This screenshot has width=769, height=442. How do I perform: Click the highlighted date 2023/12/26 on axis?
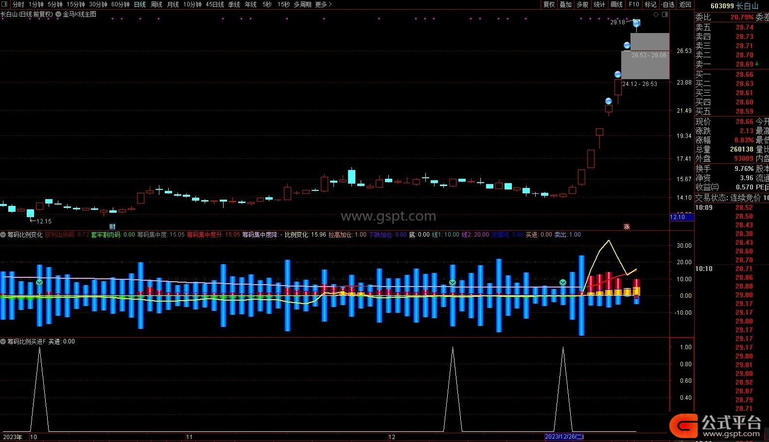click(564, 437)
